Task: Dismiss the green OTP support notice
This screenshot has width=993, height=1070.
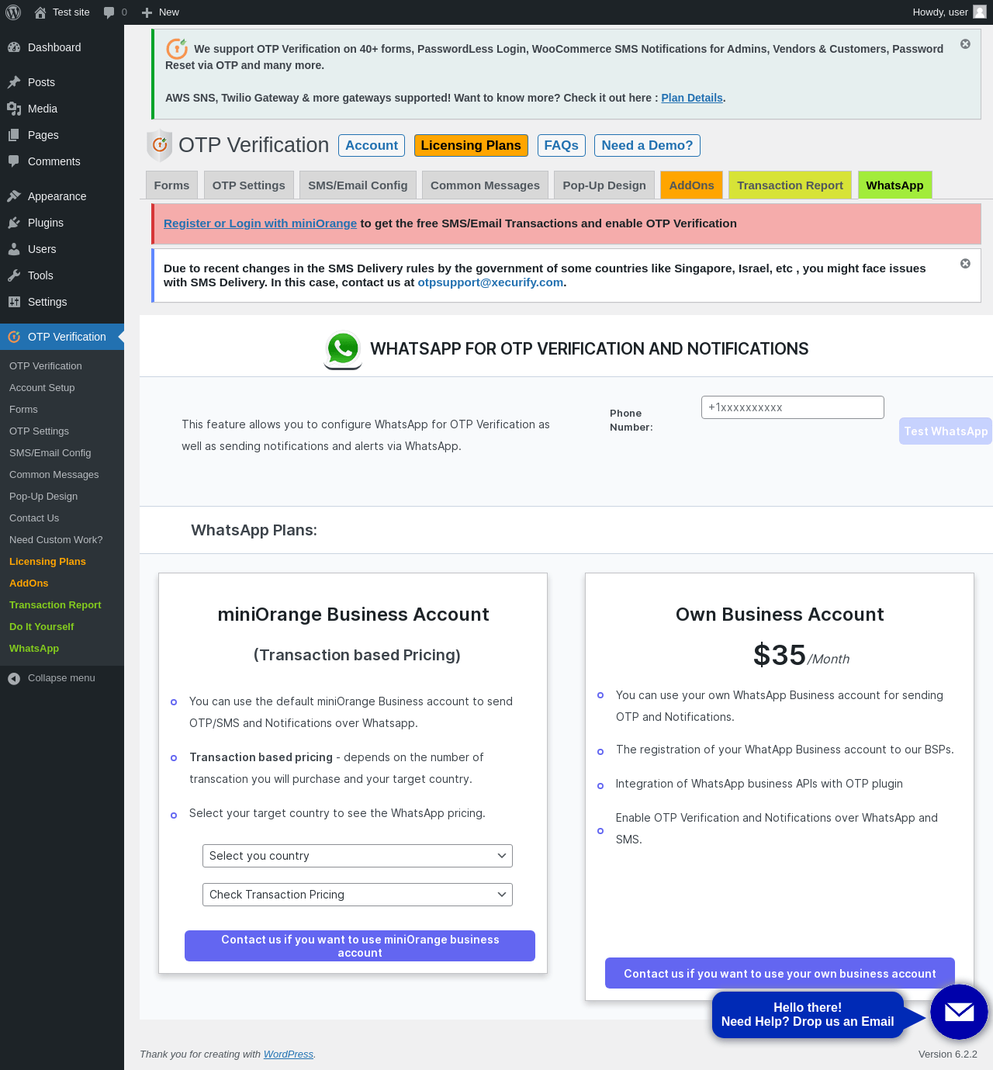Action: (x=965, y=44)
